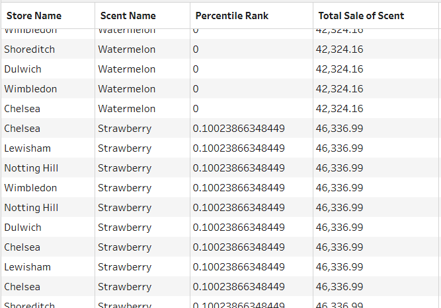Click 42,324.16 in Chelsea Watermelon row
This screenshot has width=441, height=308.
(339, 109)
